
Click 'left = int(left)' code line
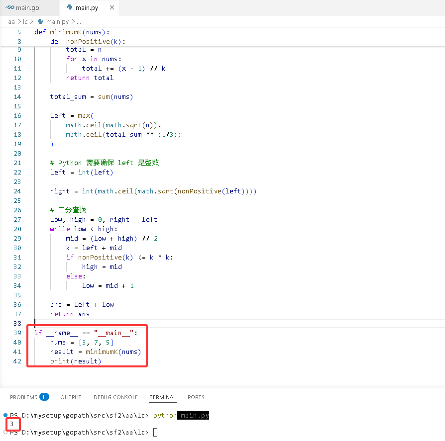coord(82,173)
